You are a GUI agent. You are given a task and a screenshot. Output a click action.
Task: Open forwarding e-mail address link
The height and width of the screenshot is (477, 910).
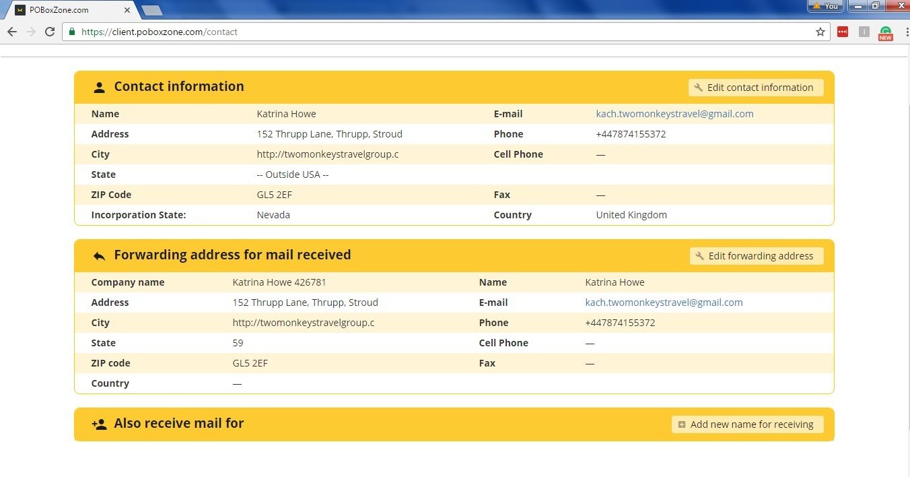tap(664, 303)
